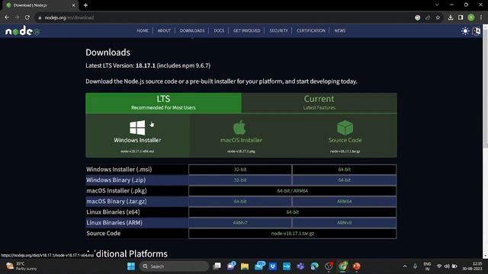The width and height of the screenshot is (488, 274).
Task: Open the DOCS menu item
Action: click(x=219, y=30)
